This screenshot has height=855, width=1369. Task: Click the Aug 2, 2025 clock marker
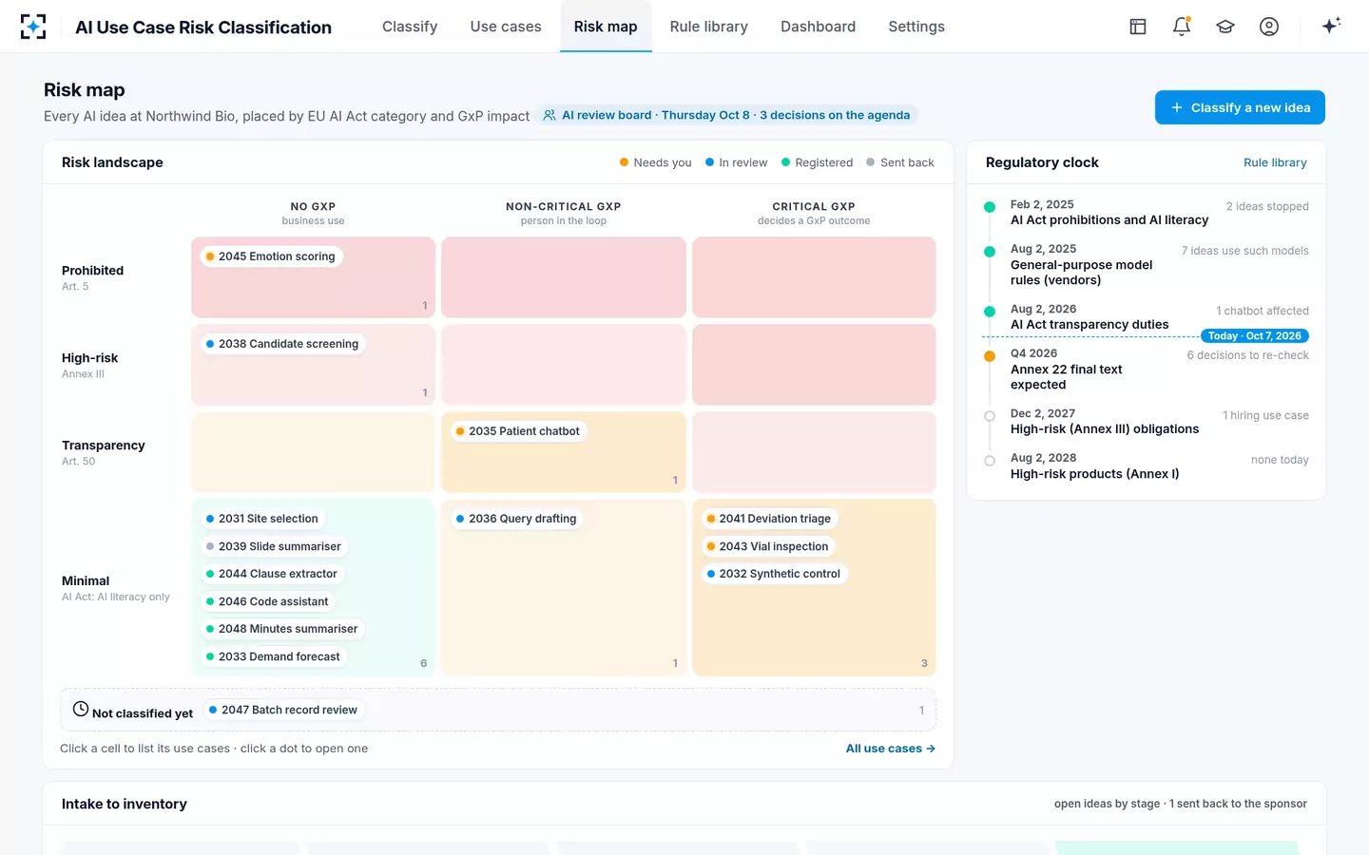tap(990, 251)
